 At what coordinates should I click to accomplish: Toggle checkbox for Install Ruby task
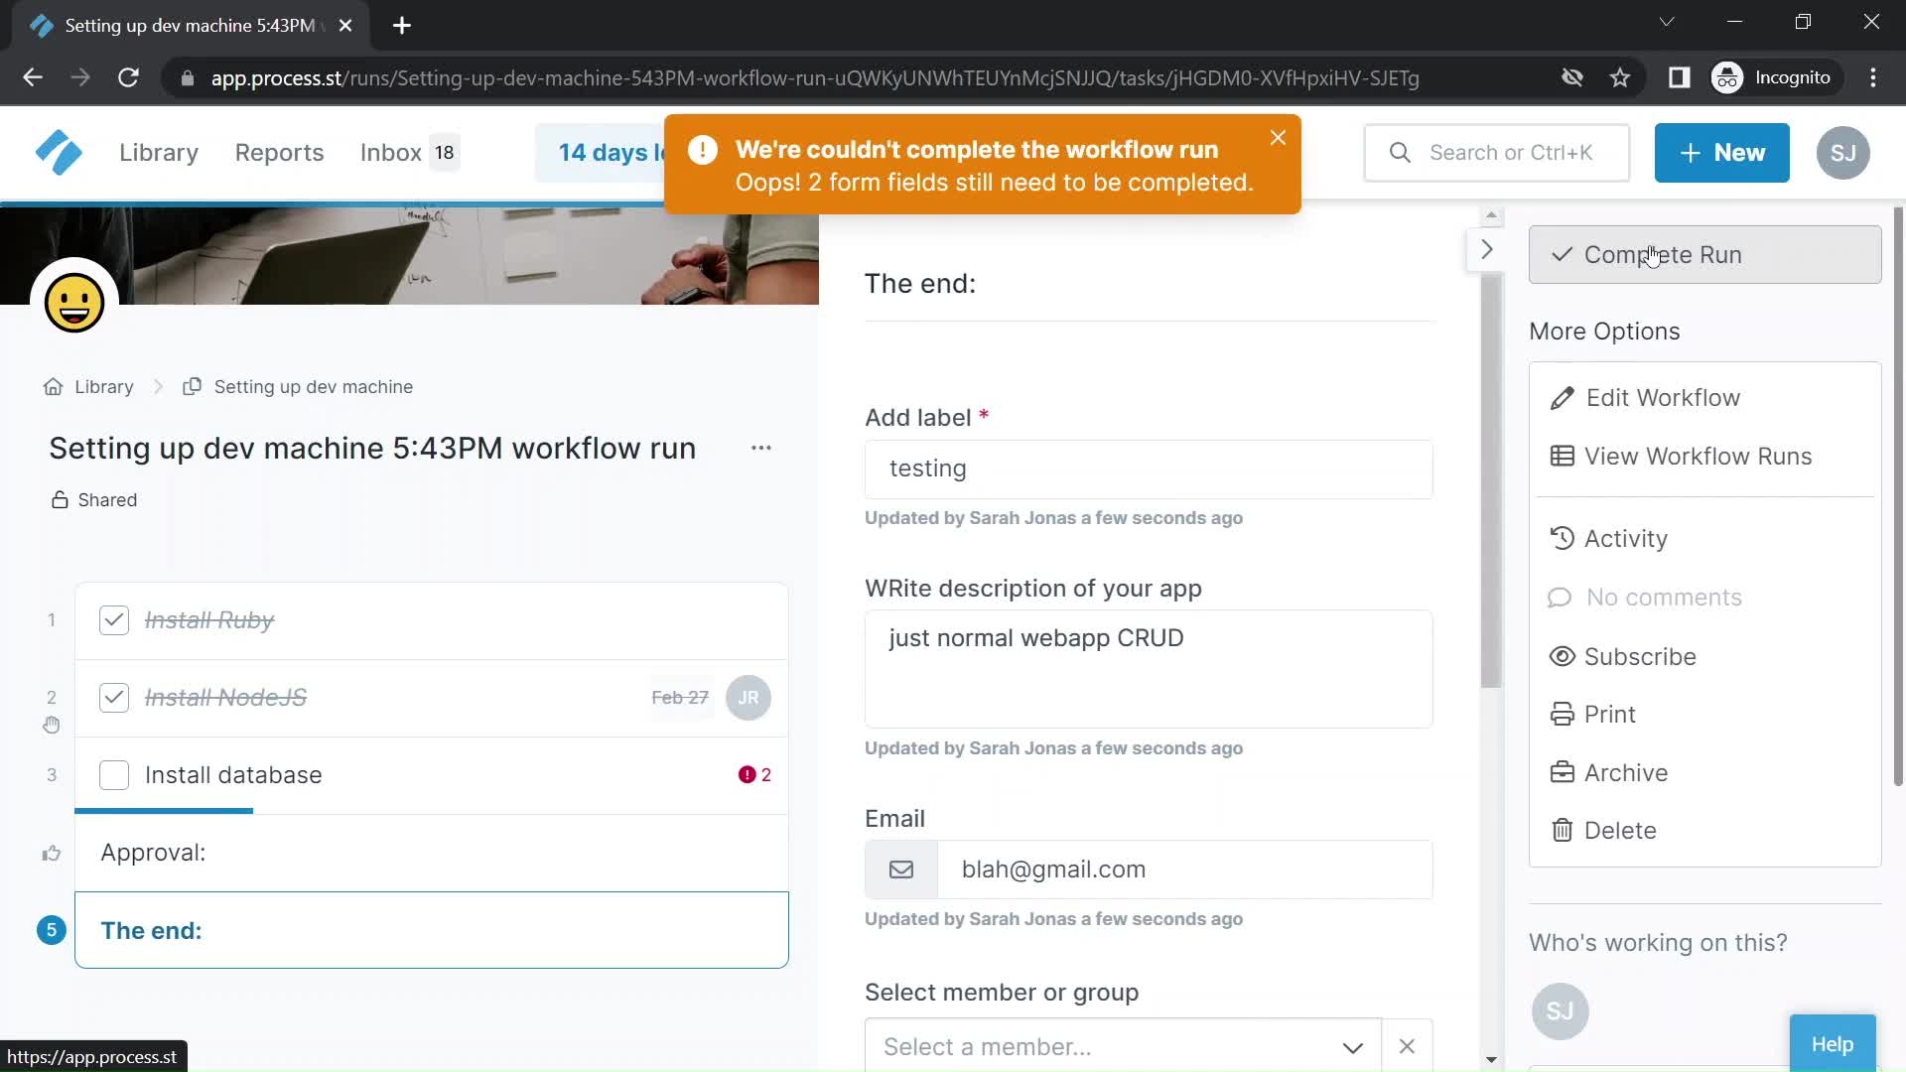click(x=112, y=619)
